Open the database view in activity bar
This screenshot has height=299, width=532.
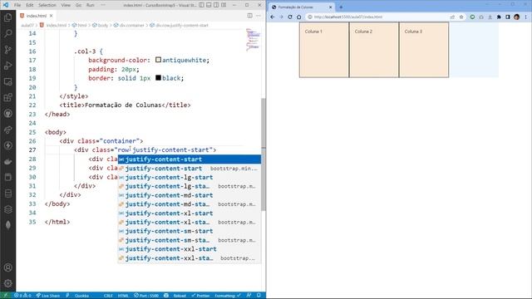click(x=7, y=194)
